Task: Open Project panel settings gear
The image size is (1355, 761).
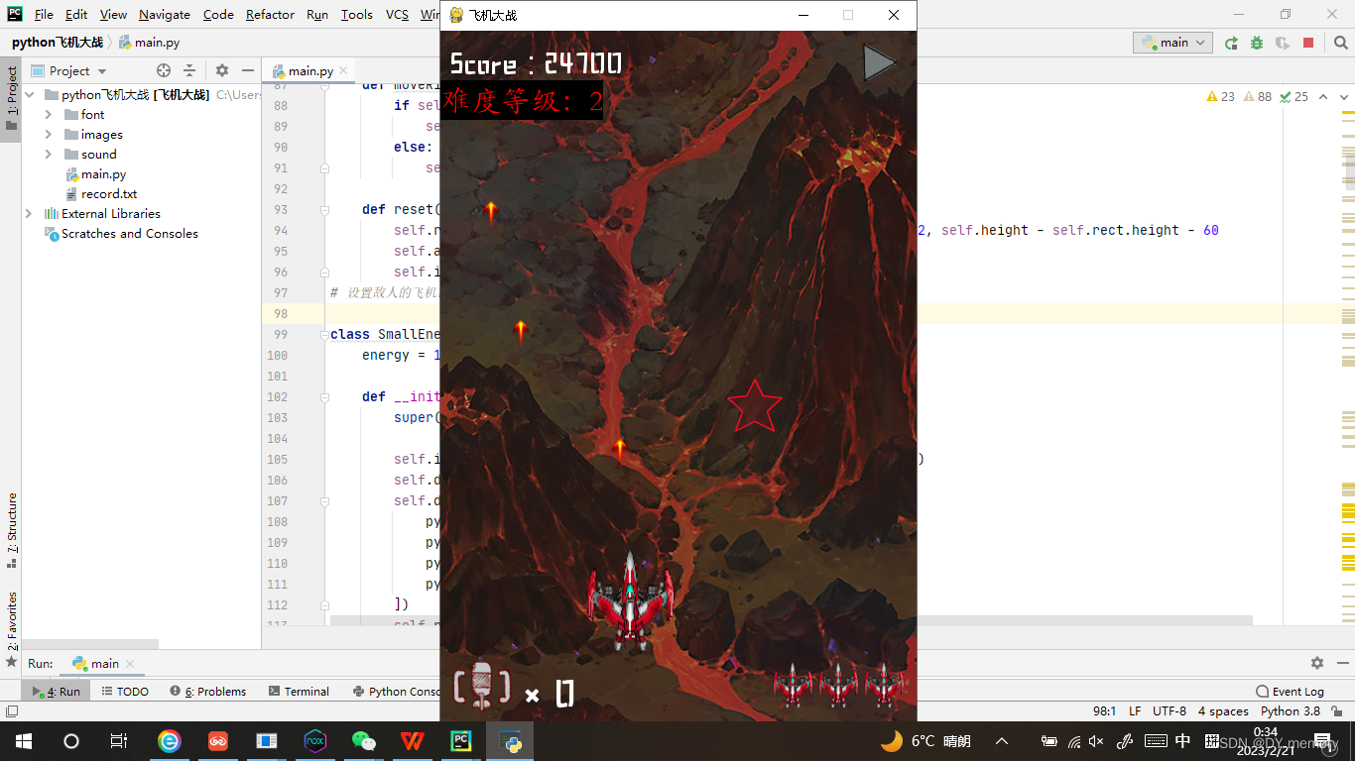Action: tap(222, 70)
